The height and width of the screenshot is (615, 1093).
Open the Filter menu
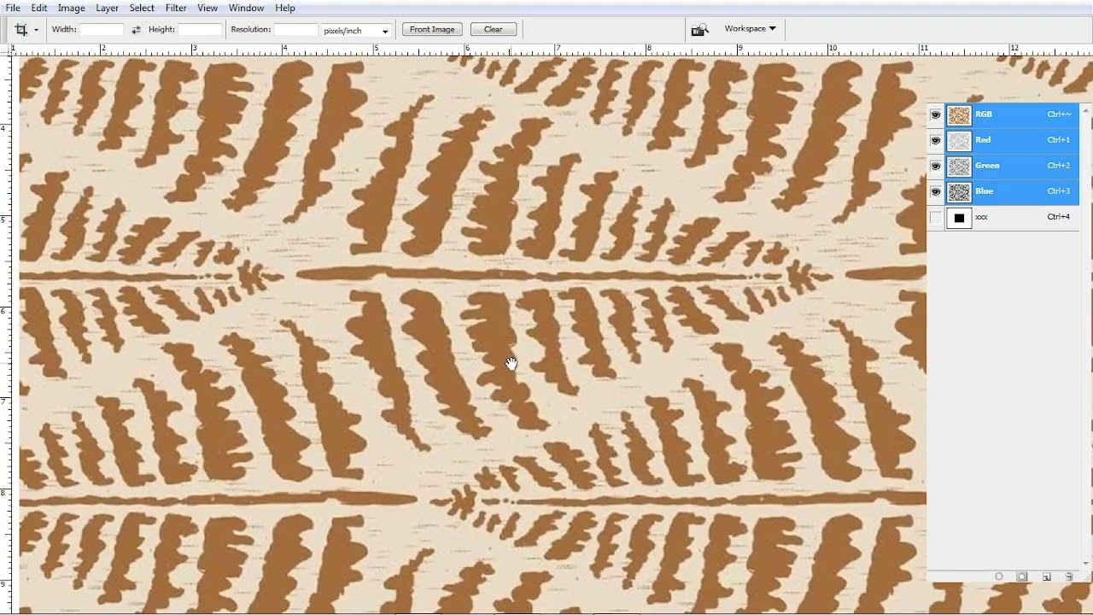pyautogui.click(x=176, y=8)
